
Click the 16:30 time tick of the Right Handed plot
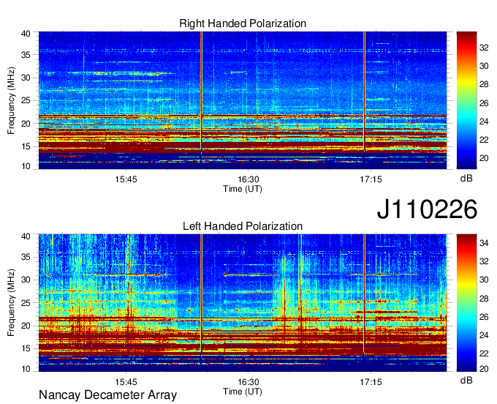tap(248, 179)
